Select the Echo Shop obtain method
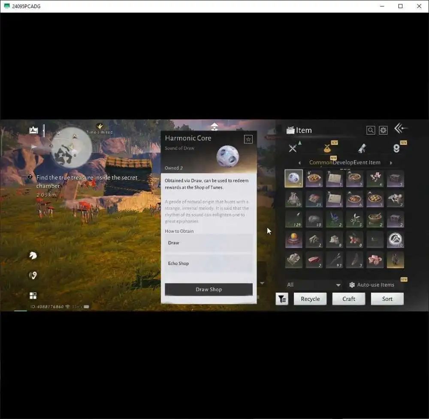The image size is (429, 419). coord(209,263)
